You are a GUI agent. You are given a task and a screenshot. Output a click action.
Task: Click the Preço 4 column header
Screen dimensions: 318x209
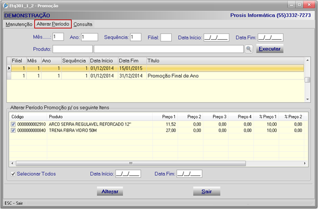point(241,117)
